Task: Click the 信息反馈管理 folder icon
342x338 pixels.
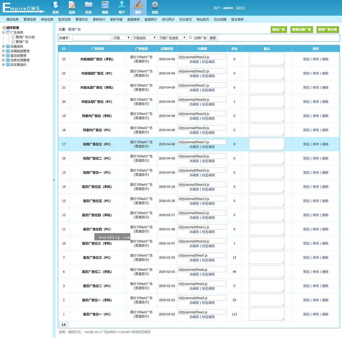Action: click(8, 60)
